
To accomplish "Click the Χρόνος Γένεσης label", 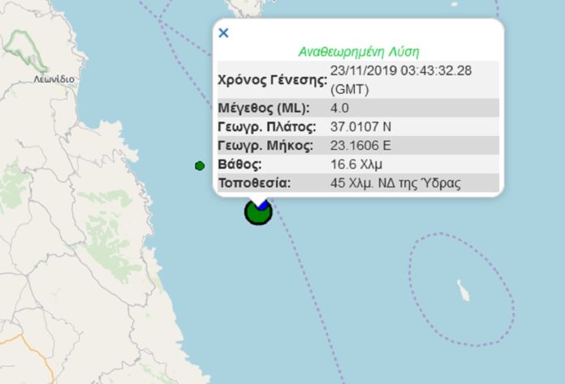I will click(272, 79).
